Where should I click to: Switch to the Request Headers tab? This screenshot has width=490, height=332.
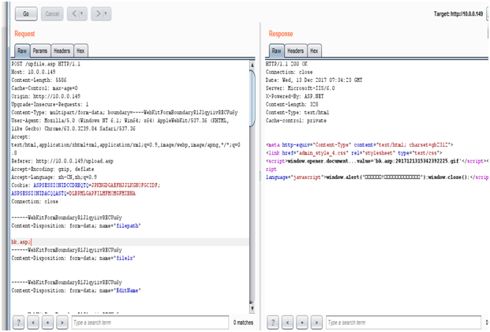[x=62, y=50]
